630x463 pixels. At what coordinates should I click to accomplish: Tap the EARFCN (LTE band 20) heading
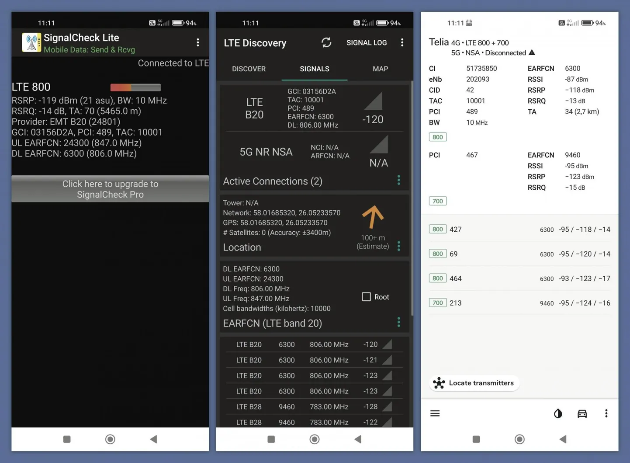pos(273,323)
